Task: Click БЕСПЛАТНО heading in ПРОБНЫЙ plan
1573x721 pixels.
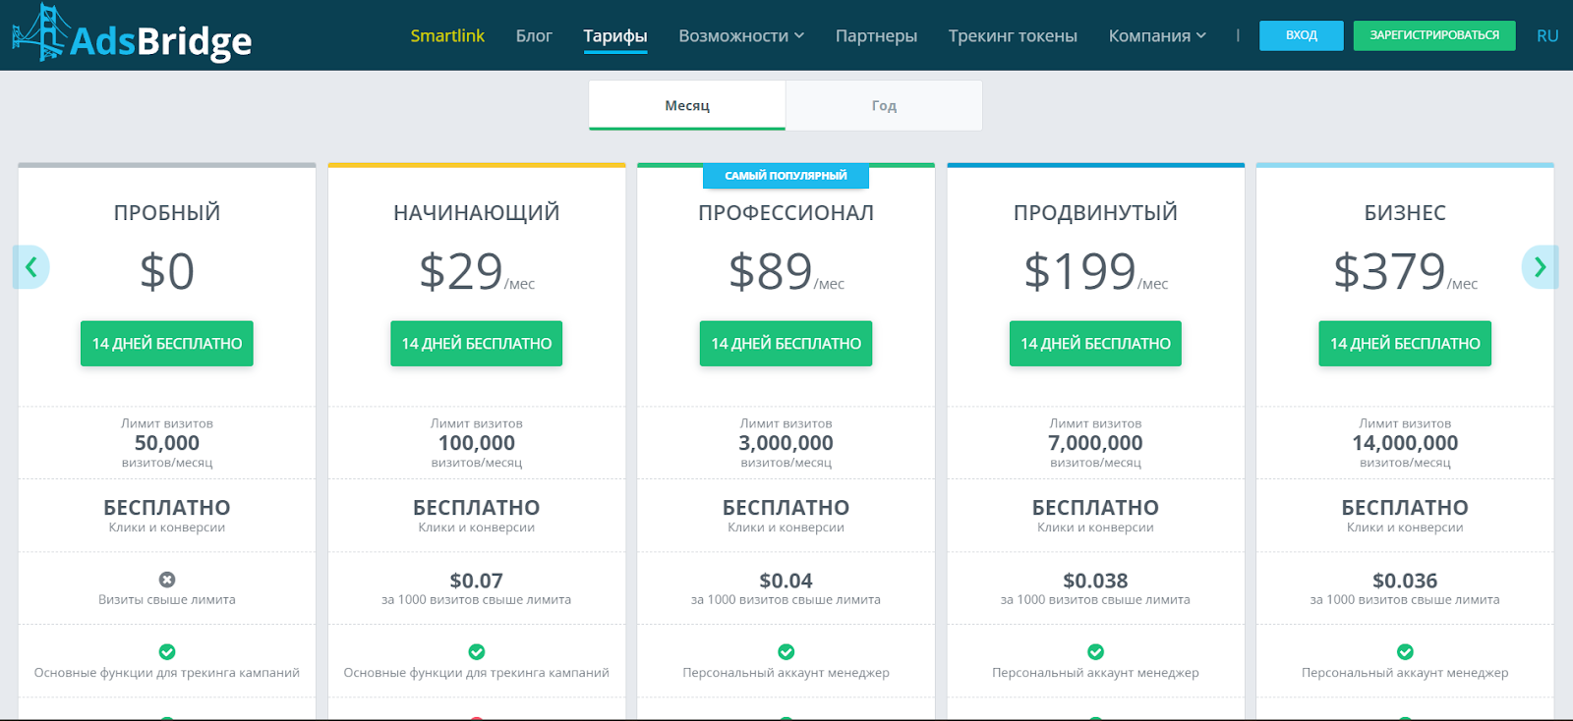Action: [167, 508]
